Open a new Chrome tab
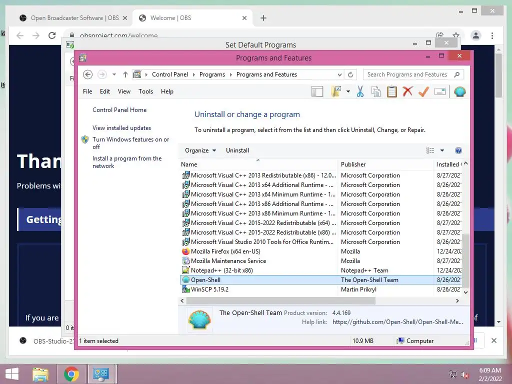 [263, 18]
